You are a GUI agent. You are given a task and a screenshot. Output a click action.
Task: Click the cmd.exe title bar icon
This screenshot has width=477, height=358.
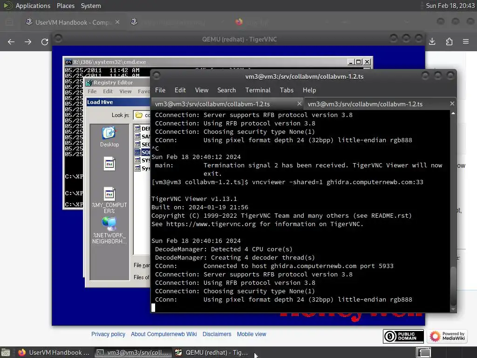coord(68,62)
